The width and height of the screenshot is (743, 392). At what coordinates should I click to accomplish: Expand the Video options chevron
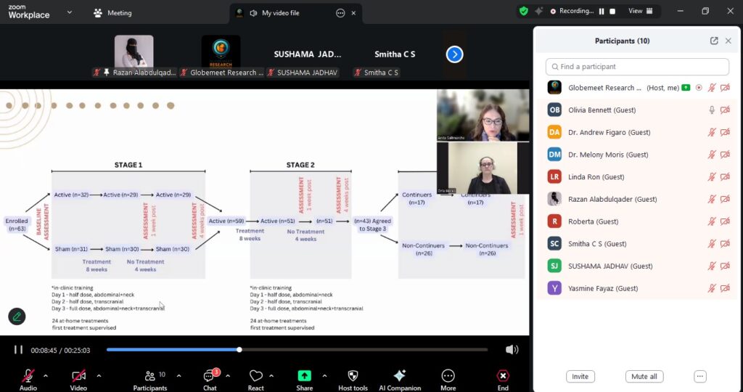pyautogui.click(x=99, y=376)
